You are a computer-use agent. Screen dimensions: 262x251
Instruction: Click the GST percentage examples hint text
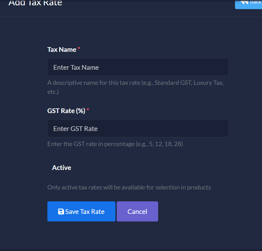point(115,144)
